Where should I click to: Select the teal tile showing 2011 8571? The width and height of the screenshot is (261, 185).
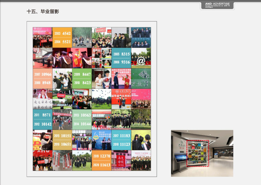pos(42,120)
